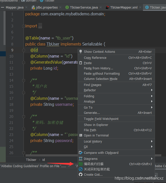Open the Folding submenu
The width and height of the screenshot is (166, 183).
(116, 96)
